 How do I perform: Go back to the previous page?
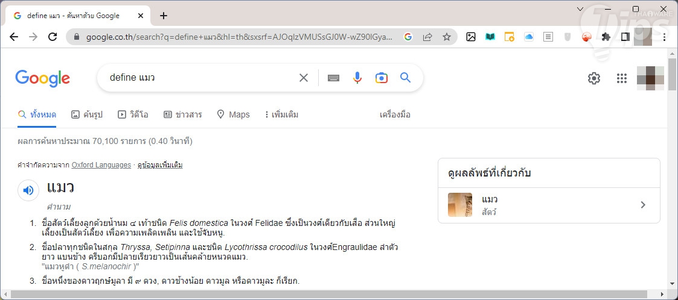[x=14, y=37]
